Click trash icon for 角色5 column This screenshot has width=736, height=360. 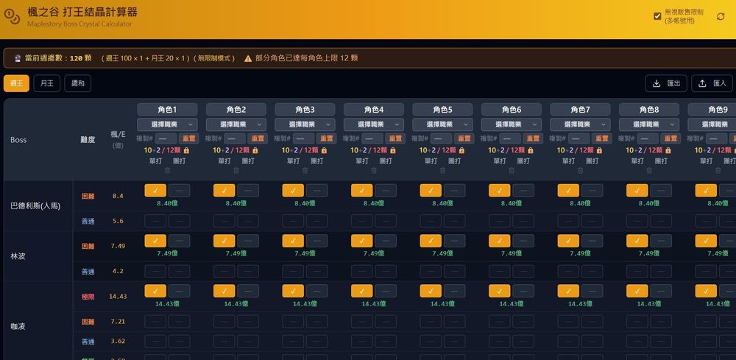(x=442, y=171)
